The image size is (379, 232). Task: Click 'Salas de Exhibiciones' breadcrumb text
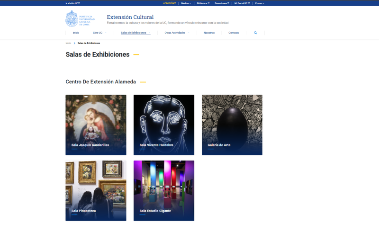click(89, 43)
